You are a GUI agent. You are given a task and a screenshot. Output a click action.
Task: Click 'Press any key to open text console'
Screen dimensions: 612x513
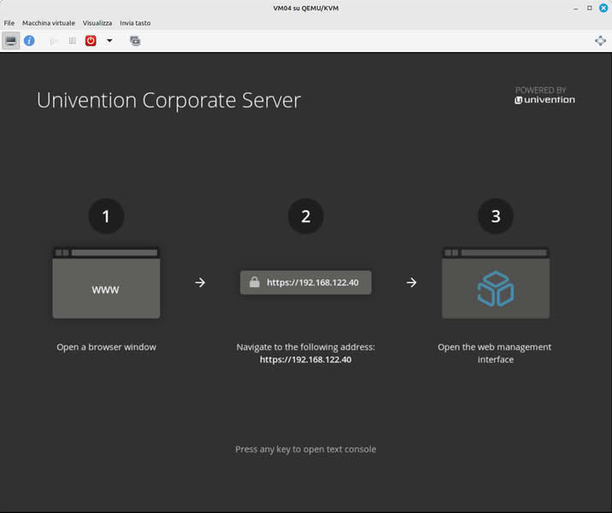[306, 450]
